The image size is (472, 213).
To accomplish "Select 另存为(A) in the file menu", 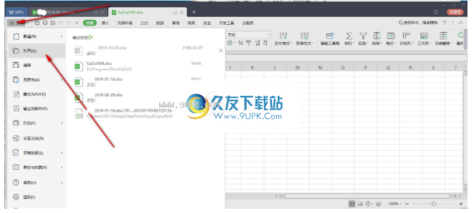I will pyautogui.click(x=37, y=79).
